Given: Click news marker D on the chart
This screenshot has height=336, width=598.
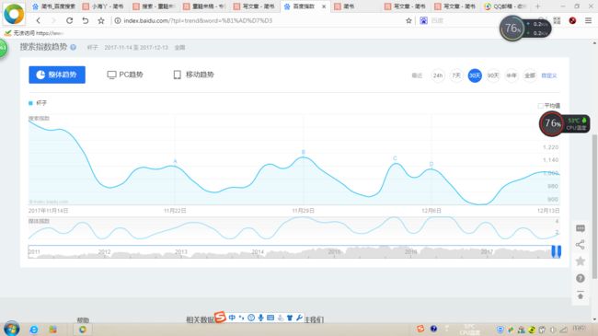Looking at the screenshot, I should click(x=431, y=164).
